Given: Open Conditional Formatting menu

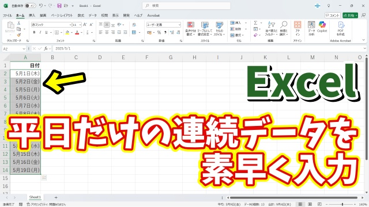Looking at the screenshot, I should 191,29.
